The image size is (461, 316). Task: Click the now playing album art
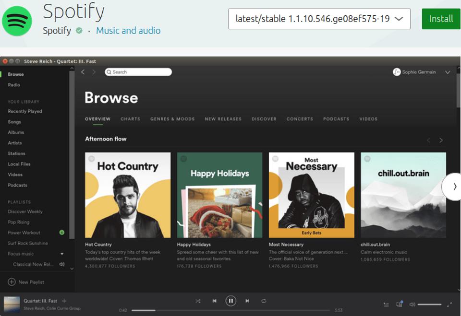click(12, 304)
